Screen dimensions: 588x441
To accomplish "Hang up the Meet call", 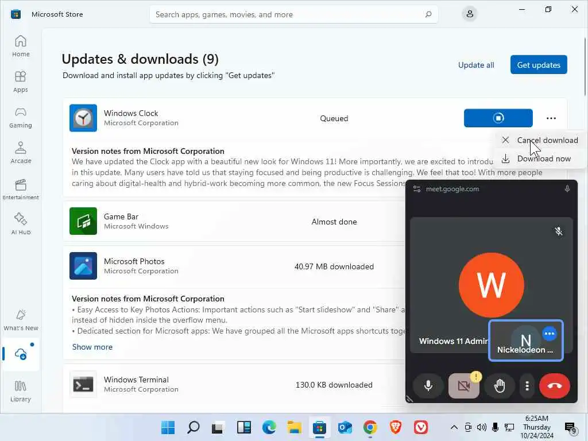I will coord(554,385).
